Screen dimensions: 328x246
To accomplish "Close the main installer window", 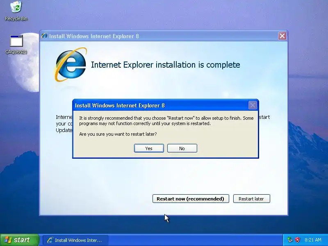I will click(282, 36).
